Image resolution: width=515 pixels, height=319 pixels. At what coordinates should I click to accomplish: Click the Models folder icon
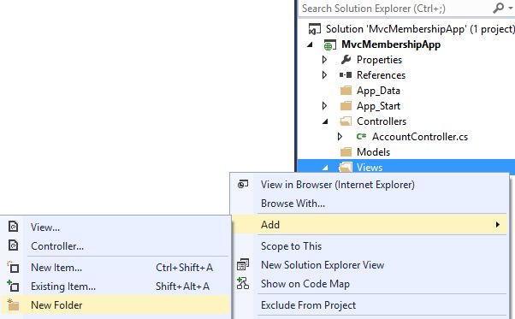[346, 152]
